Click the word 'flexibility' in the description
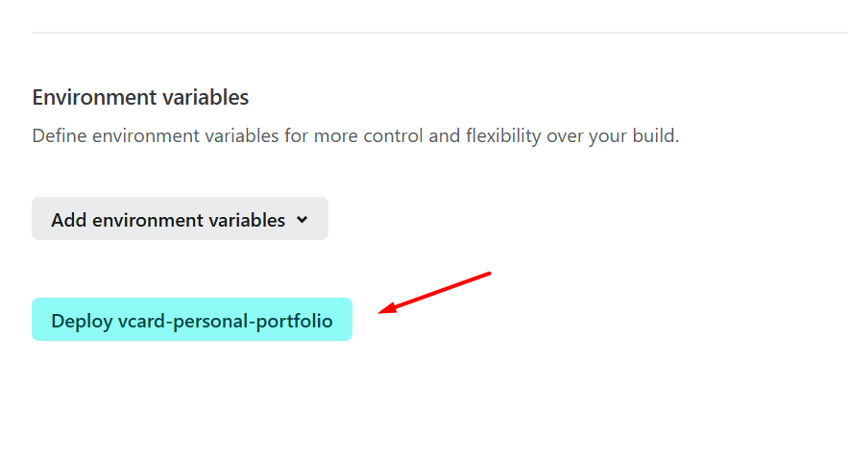The width and height of the screenshot is (848, 459). pos(503,135)
